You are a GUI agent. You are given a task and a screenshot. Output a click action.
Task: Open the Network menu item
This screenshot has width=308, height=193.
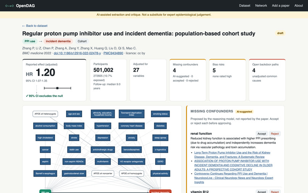[261, 5]
